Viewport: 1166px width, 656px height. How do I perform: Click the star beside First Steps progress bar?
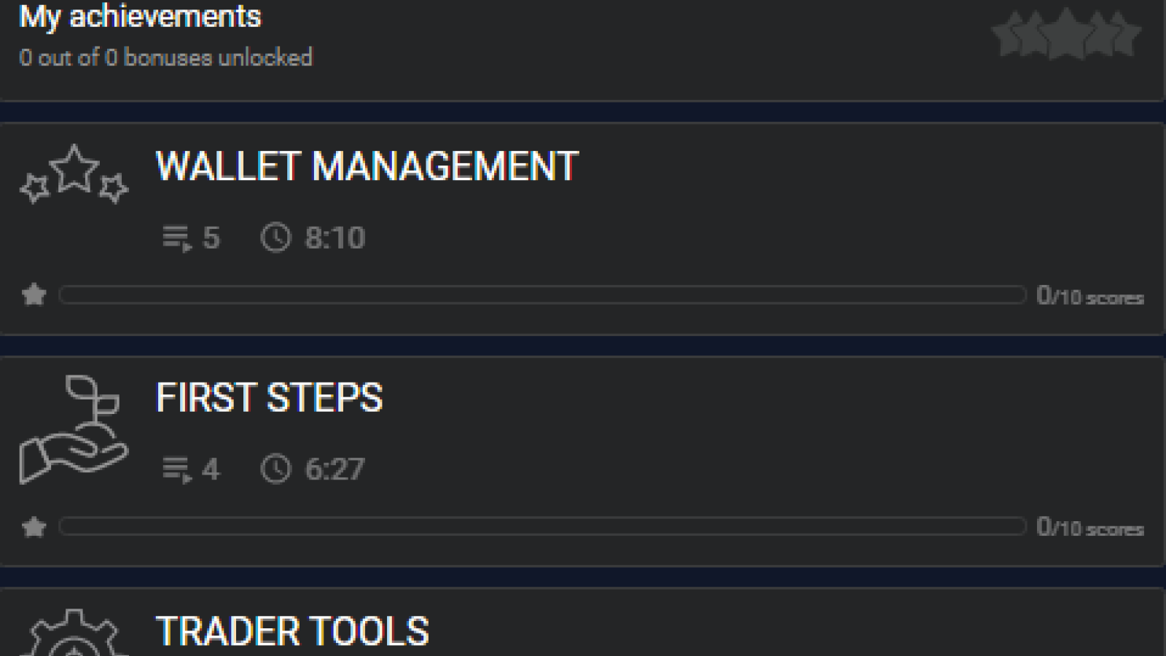pos(34,526)
